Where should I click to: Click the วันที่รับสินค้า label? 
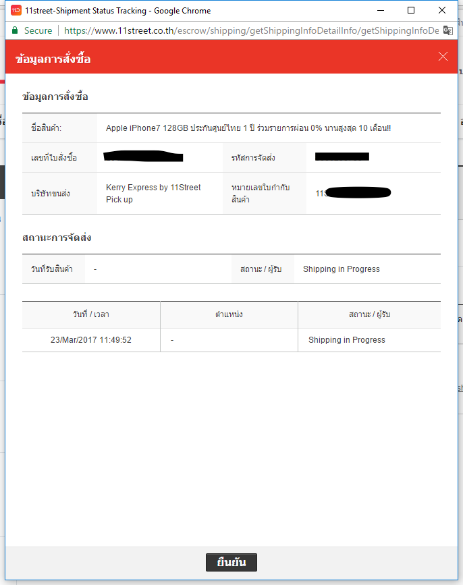tap(52, 269)
